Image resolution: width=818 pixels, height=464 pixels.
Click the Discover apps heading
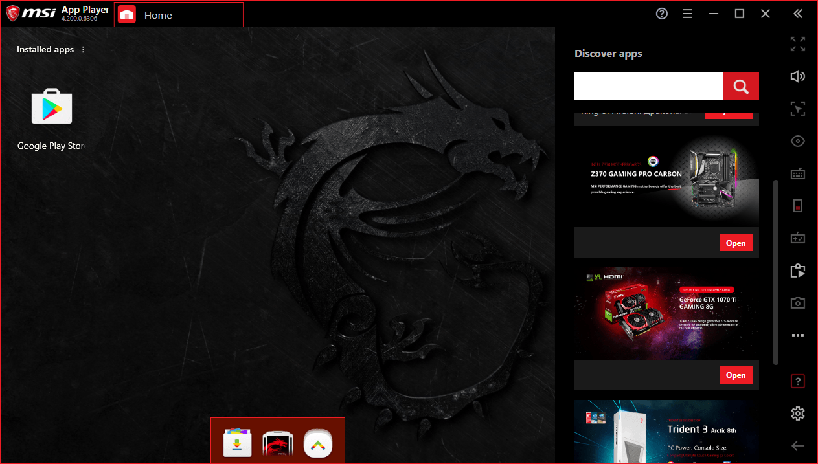tap(608, 54)
